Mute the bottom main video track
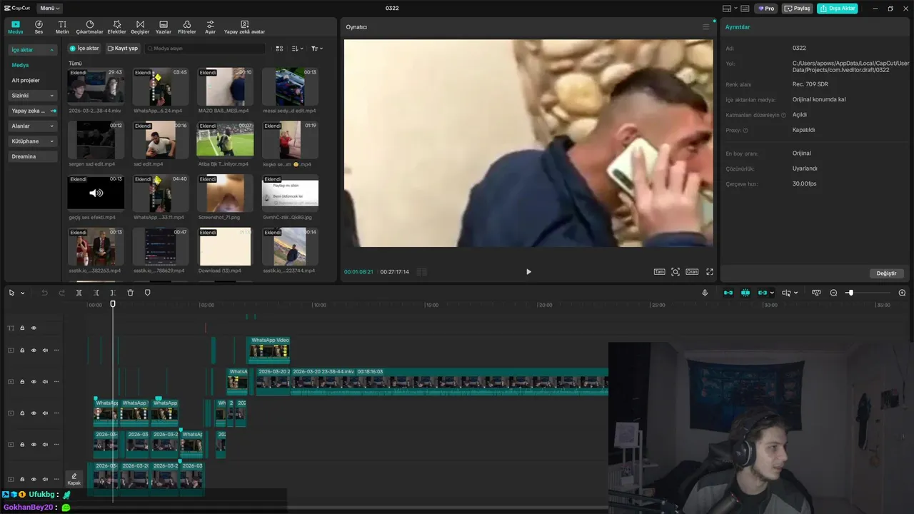 [x=45, y=479]
